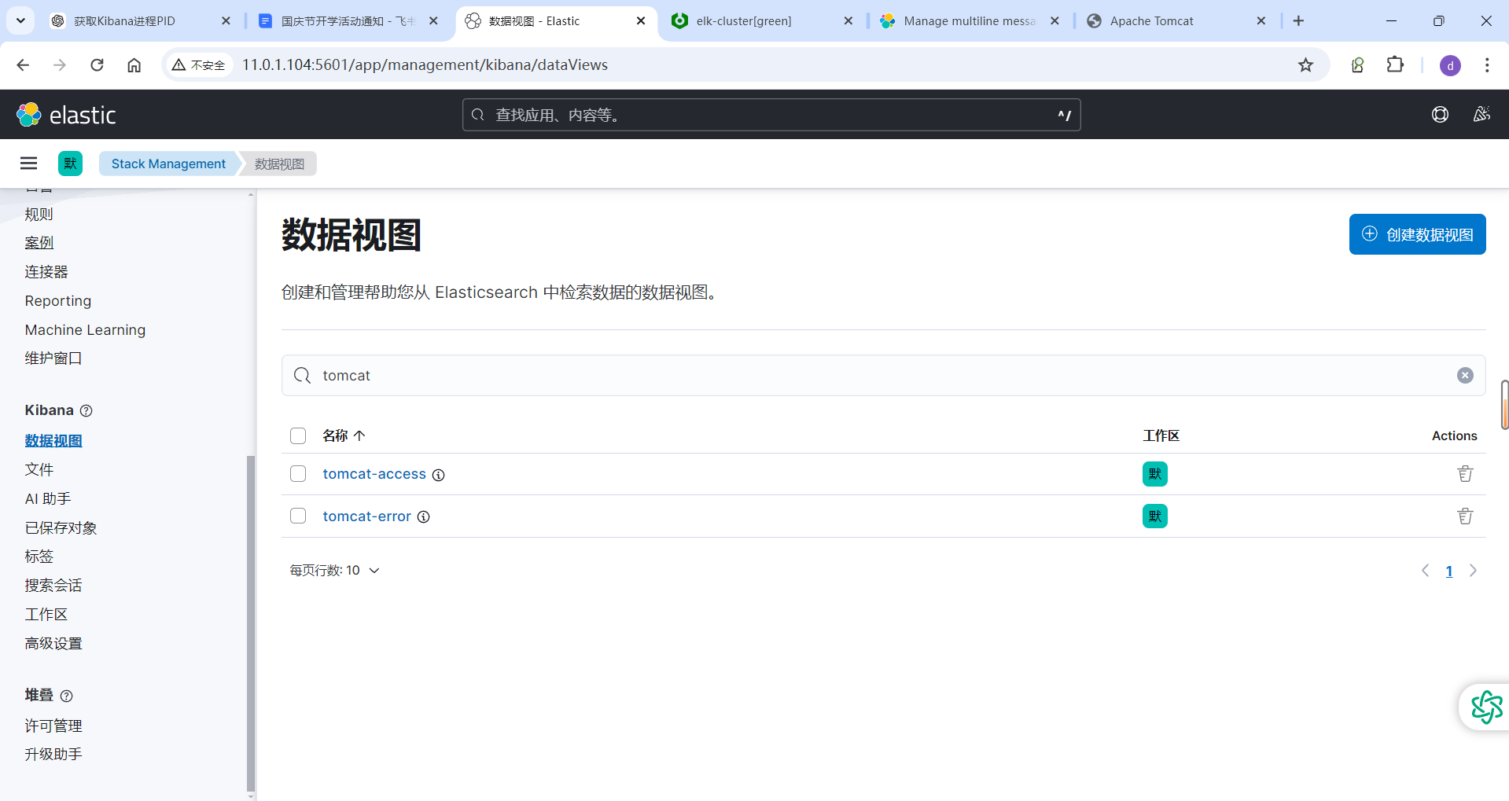
Task: Open a new browser tab
Action: [x=1298, y=21]
